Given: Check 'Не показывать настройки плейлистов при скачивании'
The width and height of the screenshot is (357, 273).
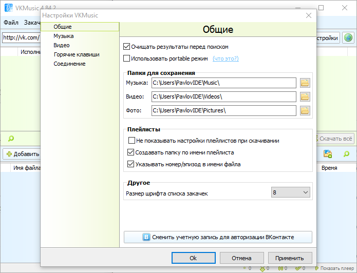Looking at the screenshot, I should click(131, 141).
